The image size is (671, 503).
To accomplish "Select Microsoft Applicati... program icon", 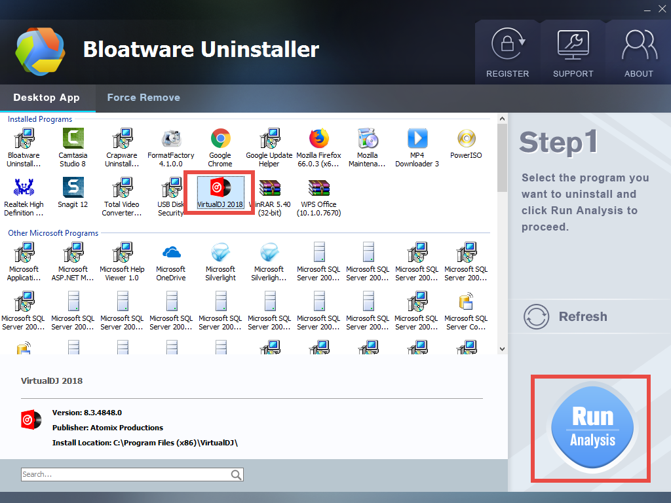I will pos(24,252).
